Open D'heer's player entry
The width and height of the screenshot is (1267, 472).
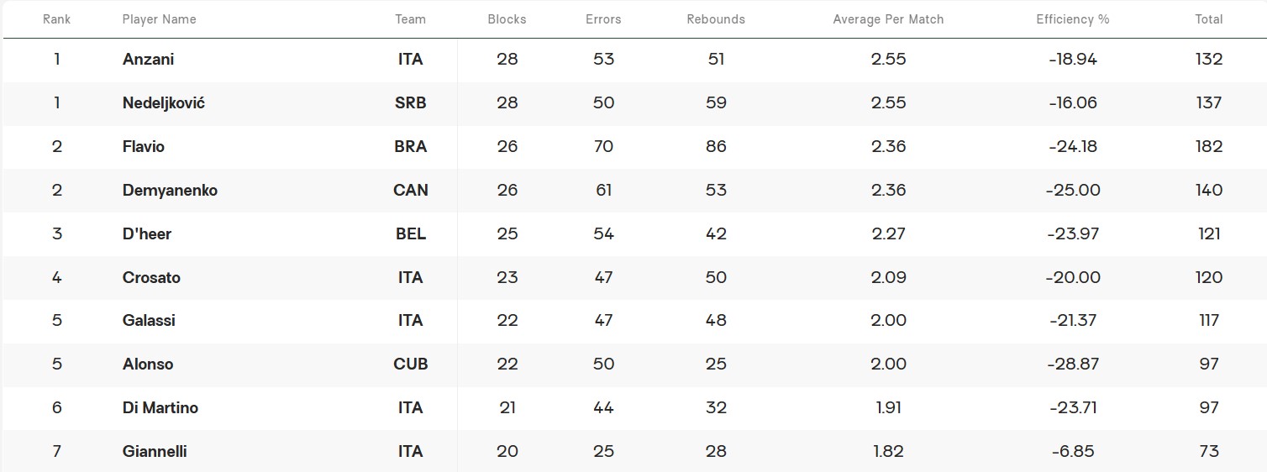(x=147, y=234)
